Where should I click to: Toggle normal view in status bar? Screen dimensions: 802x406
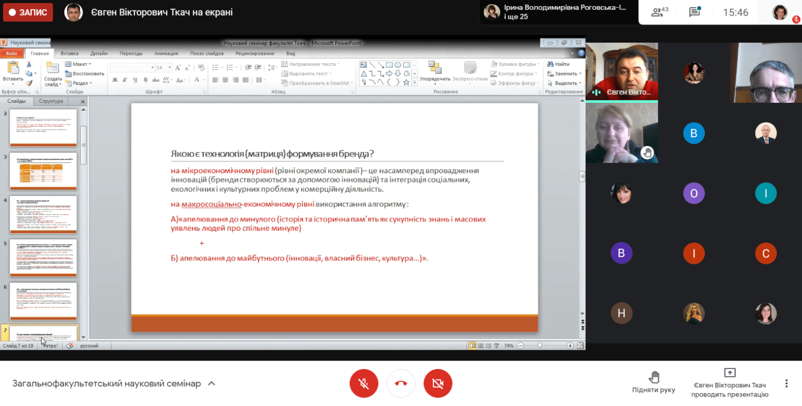point(473,345)
